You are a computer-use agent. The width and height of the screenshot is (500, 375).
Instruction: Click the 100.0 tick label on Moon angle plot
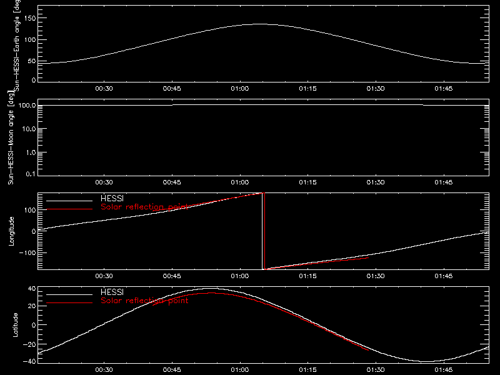(27, 106)
